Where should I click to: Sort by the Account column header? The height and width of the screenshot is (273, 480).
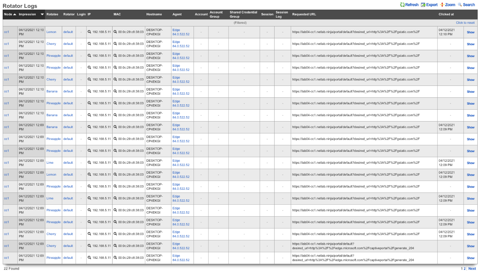tap(201, 15)
